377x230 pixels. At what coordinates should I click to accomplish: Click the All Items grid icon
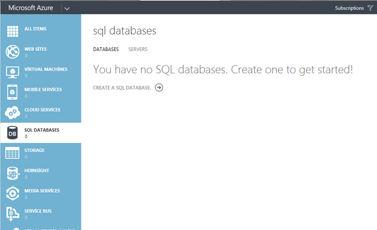coord(12,31)
